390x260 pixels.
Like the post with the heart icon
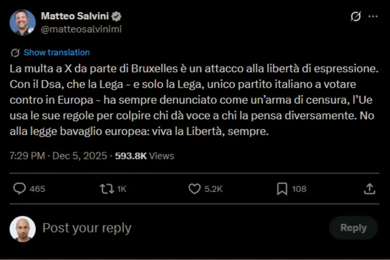pos(194,188)
